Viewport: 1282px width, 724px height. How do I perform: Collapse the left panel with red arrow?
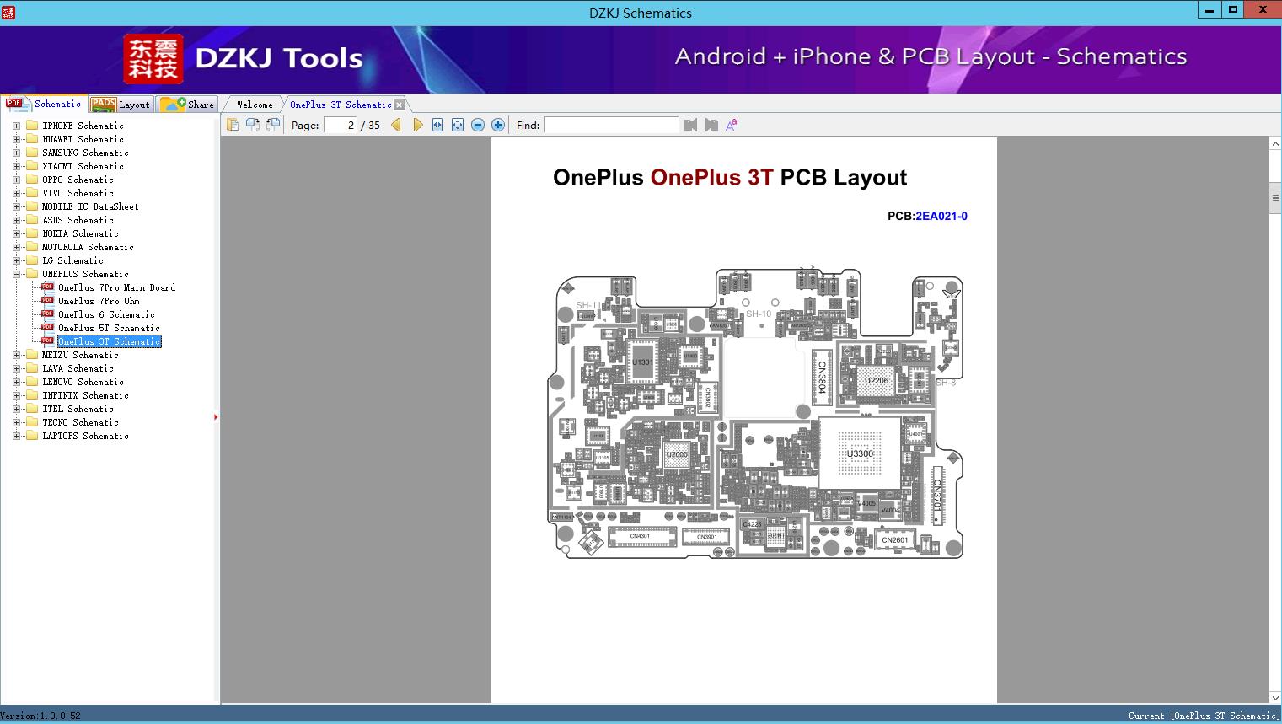[216, 416]
